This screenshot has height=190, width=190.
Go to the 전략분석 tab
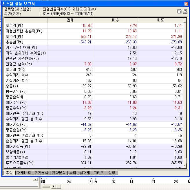coord(59,173)
